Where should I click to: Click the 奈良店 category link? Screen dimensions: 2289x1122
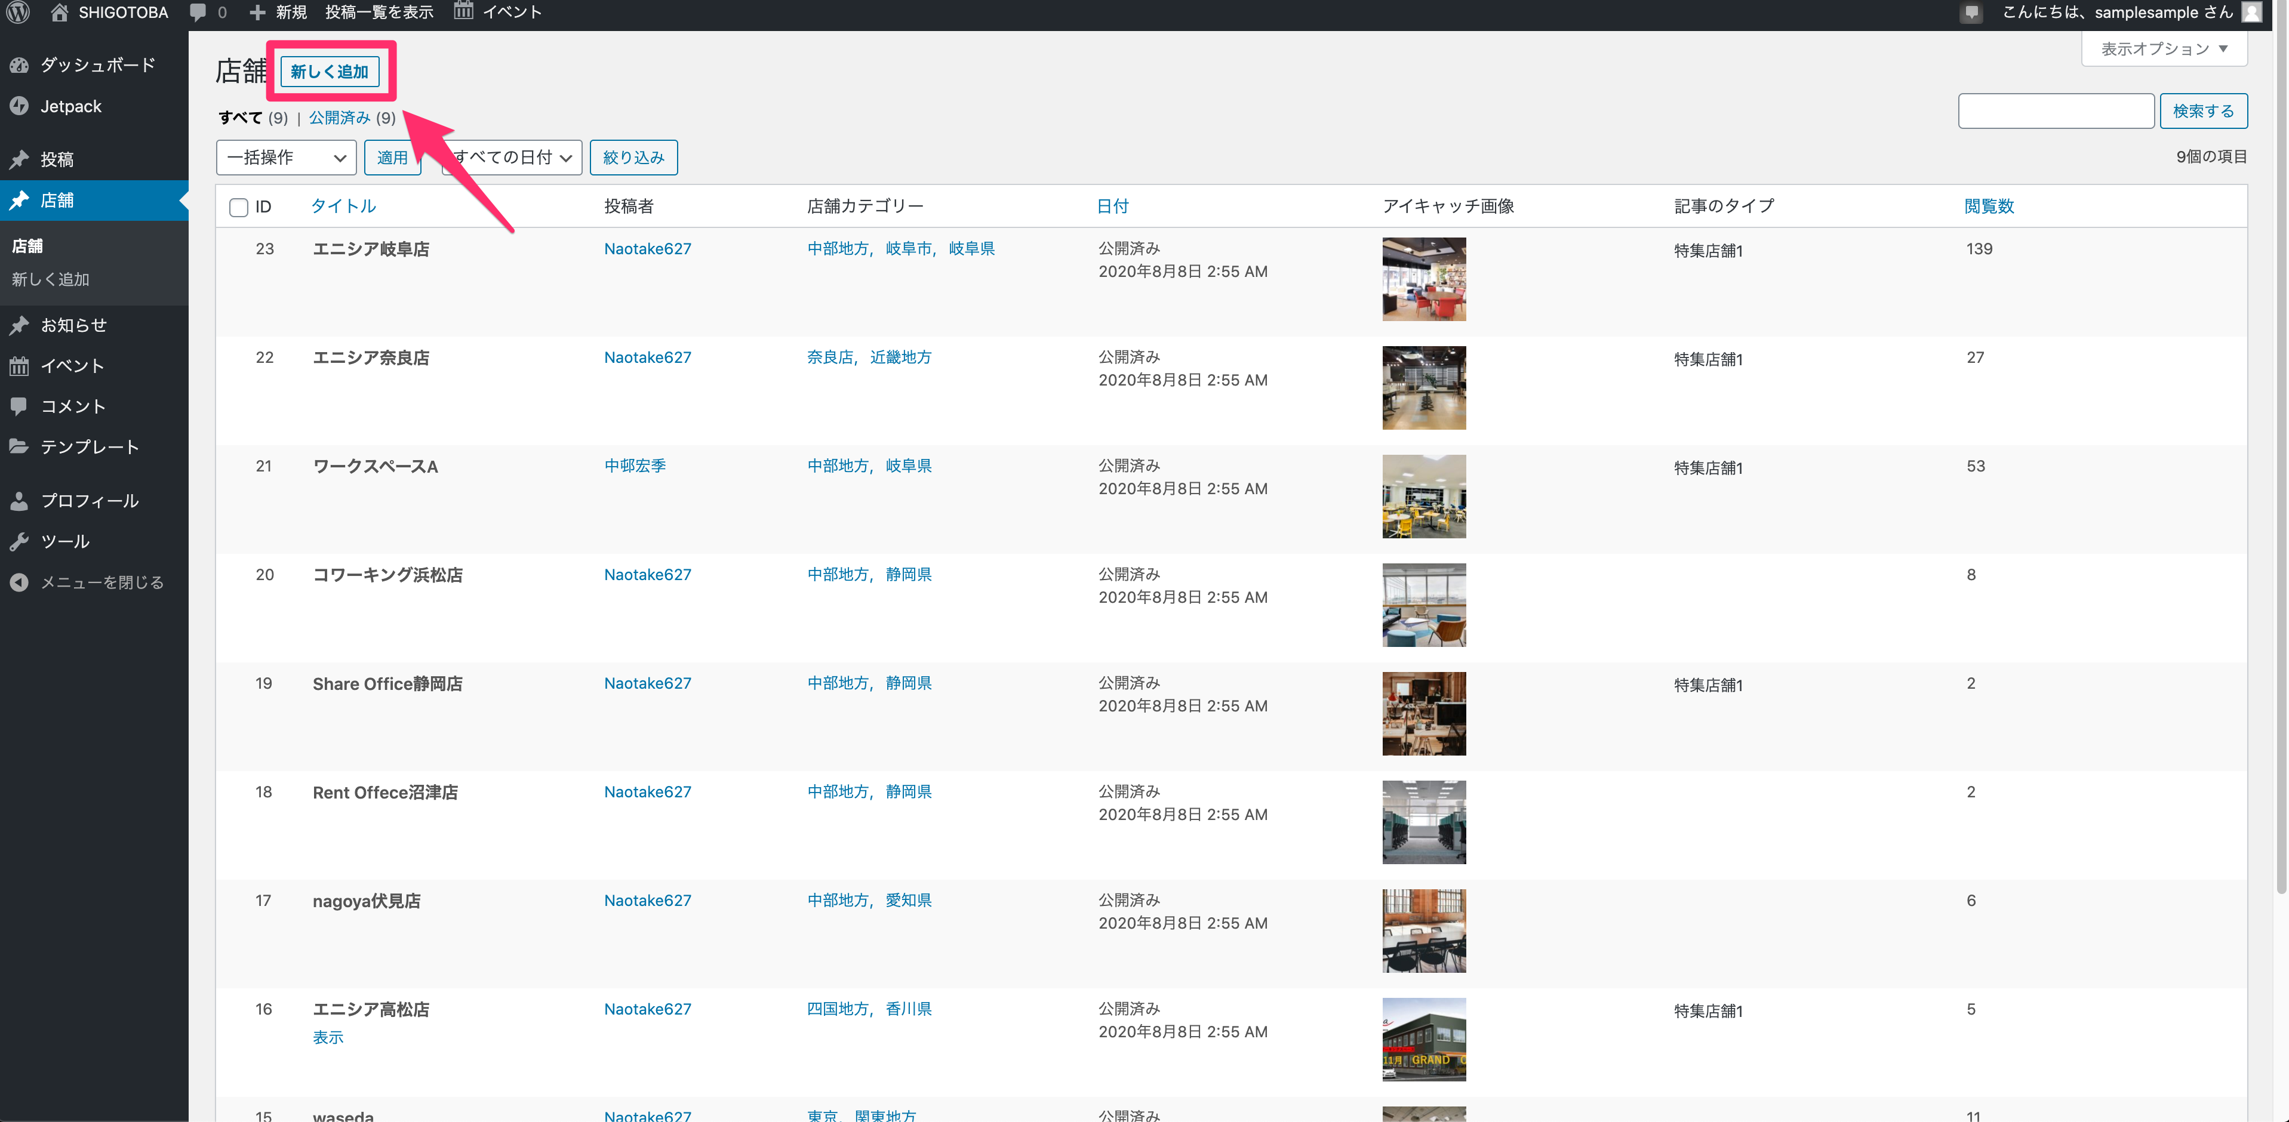pos(830,357)
